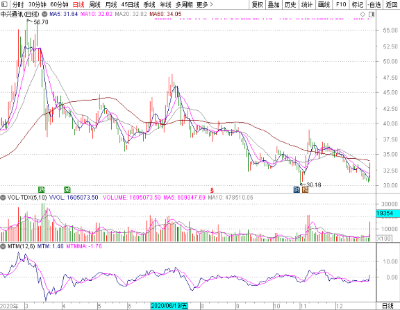Screen dimensions: 400x310
Task: Select the 日线 daily chart tab
Action: tap(78, 5)
